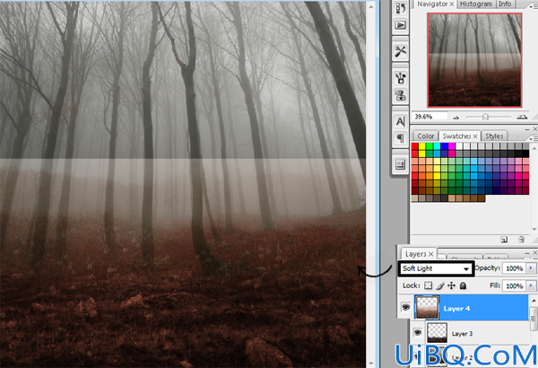Switch to the Color tab
This screenshot has width=538, height=368.
tap(425, 136)
